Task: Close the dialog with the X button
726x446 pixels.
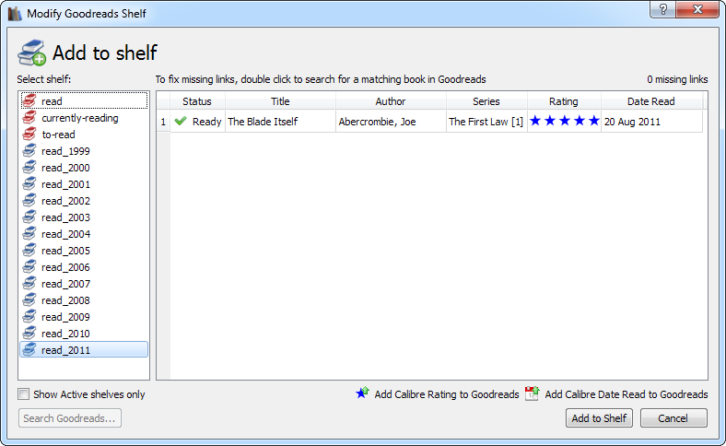Action: click(x=697, y=9)
